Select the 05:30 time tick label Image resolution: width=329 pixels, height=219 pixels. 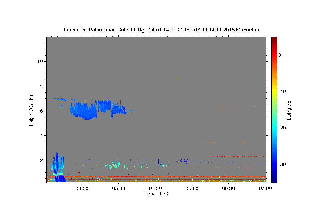(x=155, y=189)
